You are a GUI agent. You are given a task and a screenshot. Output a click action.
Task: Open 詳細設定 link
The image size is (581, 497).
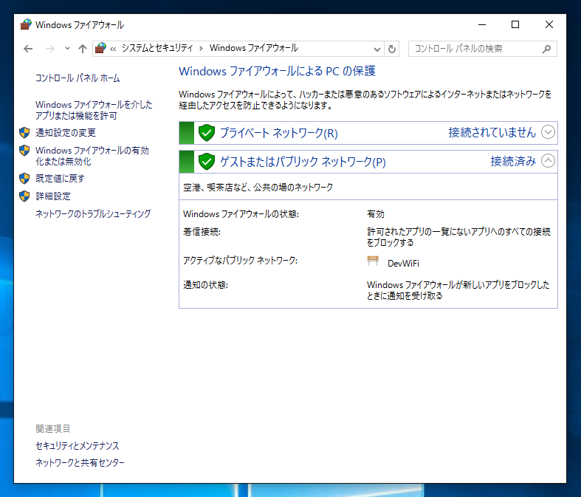(53, 196)
